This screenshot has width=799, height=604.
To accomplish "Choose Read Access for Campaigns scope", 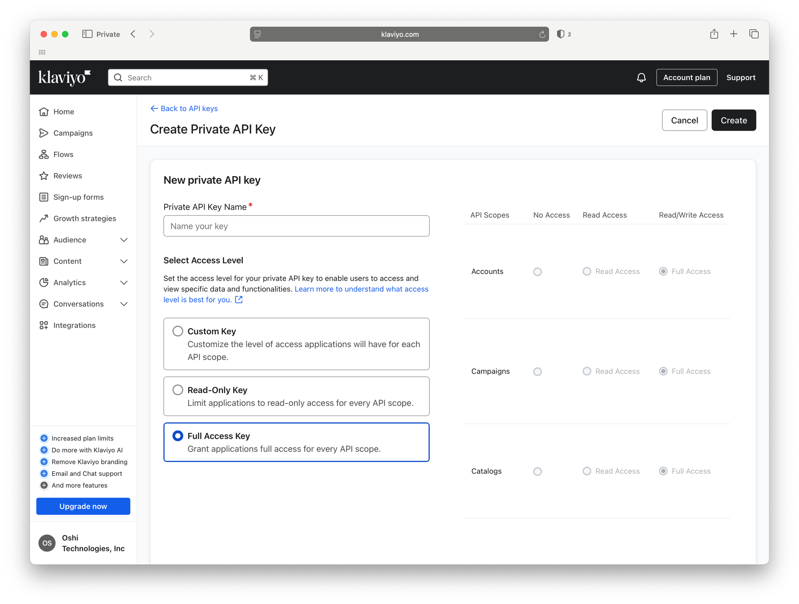I will pyautogui.click(x=587, y=371).
